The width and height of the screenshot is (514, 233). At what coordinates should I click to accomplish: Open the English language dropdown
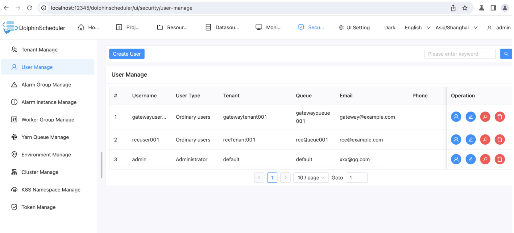417,28
